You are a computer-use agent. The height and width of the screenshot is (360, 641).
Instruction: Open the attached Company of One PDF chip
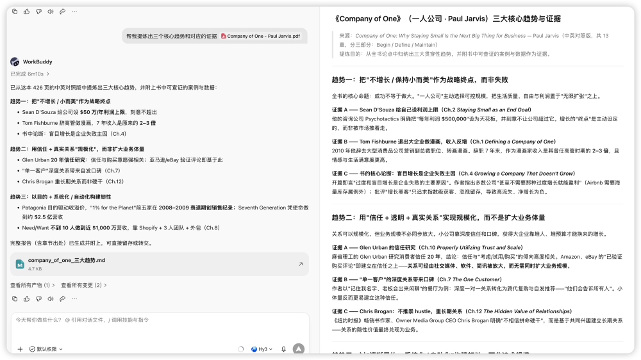[x=260, y=36]
